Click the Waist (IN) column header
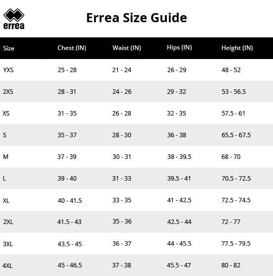The height and width of the screenshot is (276, 273). tap(126, 48)
